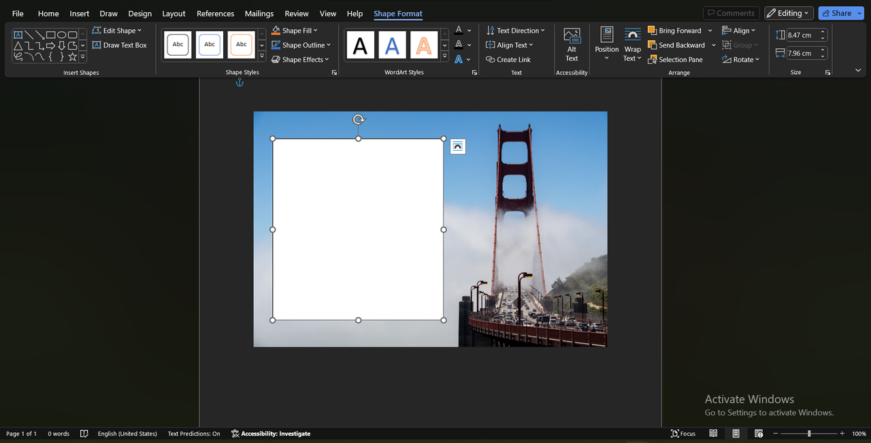Image resolution: width=871 pixels, height=443 pixels.
Task: Switch to the Layout tab
Action: 174,14
